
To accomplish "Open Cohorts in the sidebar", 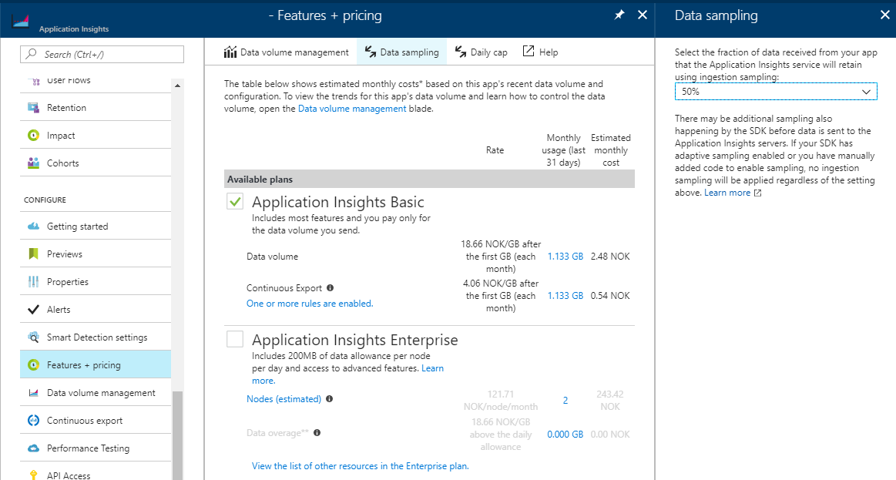I will (96, 163).
